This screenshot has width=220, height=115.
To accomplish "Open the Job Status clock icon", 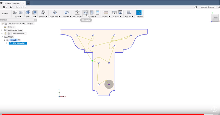I will click(x=196, y=7).
